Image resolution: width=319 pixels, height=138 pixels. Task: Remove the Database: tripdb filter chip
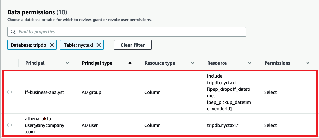[x=52, y=45]
